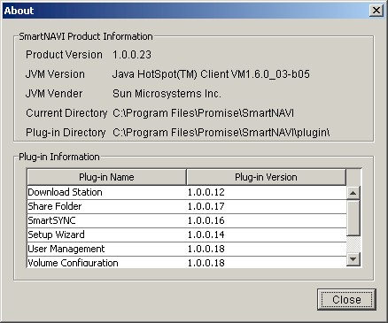The width and height of the screenshot is (388, 323).
Task: Click the Java HotSpot(TM) Client VM text
Action: coord(211,74)
